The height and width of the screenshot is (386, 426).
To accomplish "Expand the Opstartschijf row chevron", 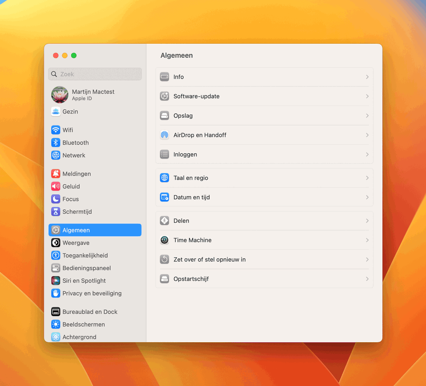I will [x=367, y=279].
